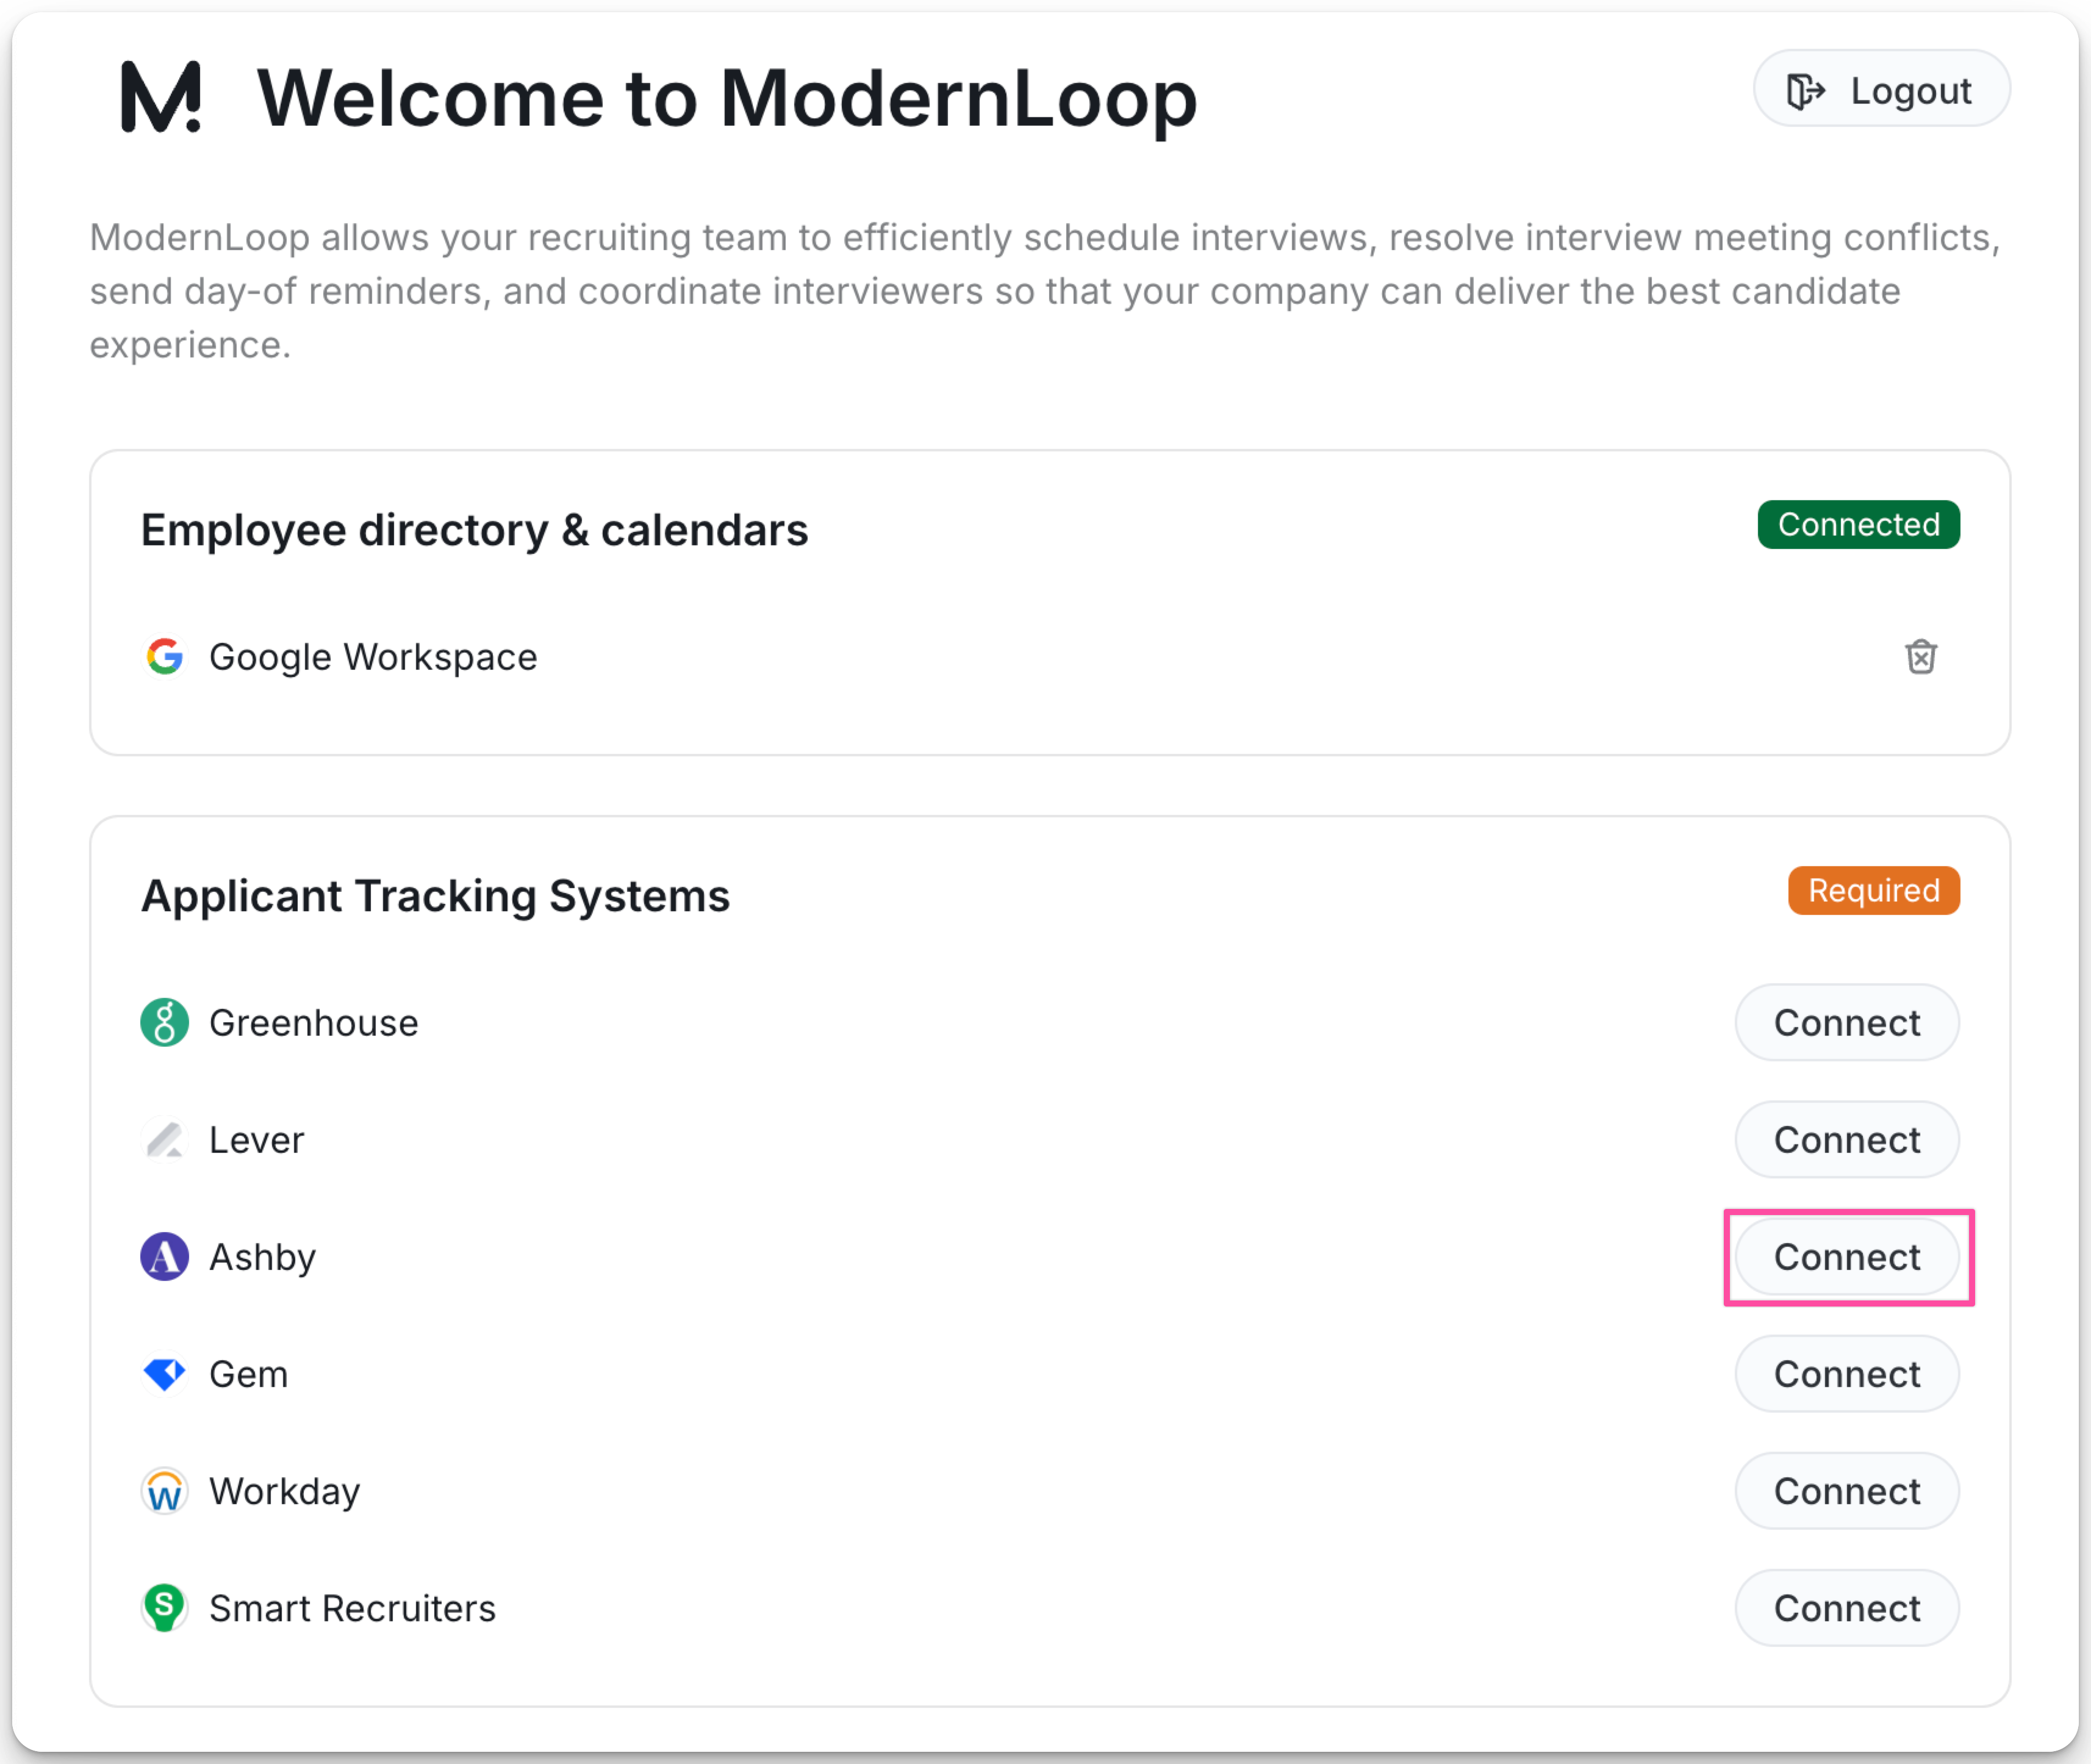Connect the Lever integration

[x=1847, y=1140]
